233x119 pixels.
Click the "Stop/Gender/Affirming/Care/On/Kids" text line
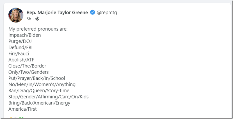point(48,97)
